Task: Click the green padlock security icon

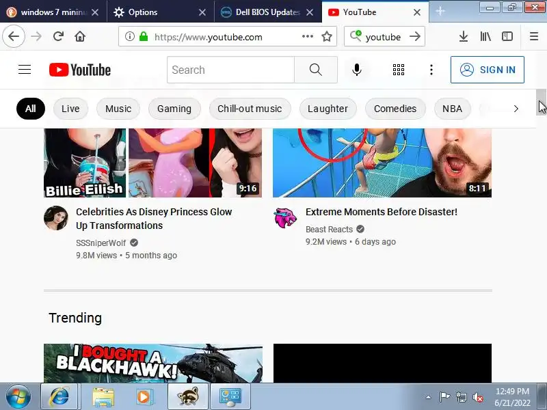Action: pos(144,36)
